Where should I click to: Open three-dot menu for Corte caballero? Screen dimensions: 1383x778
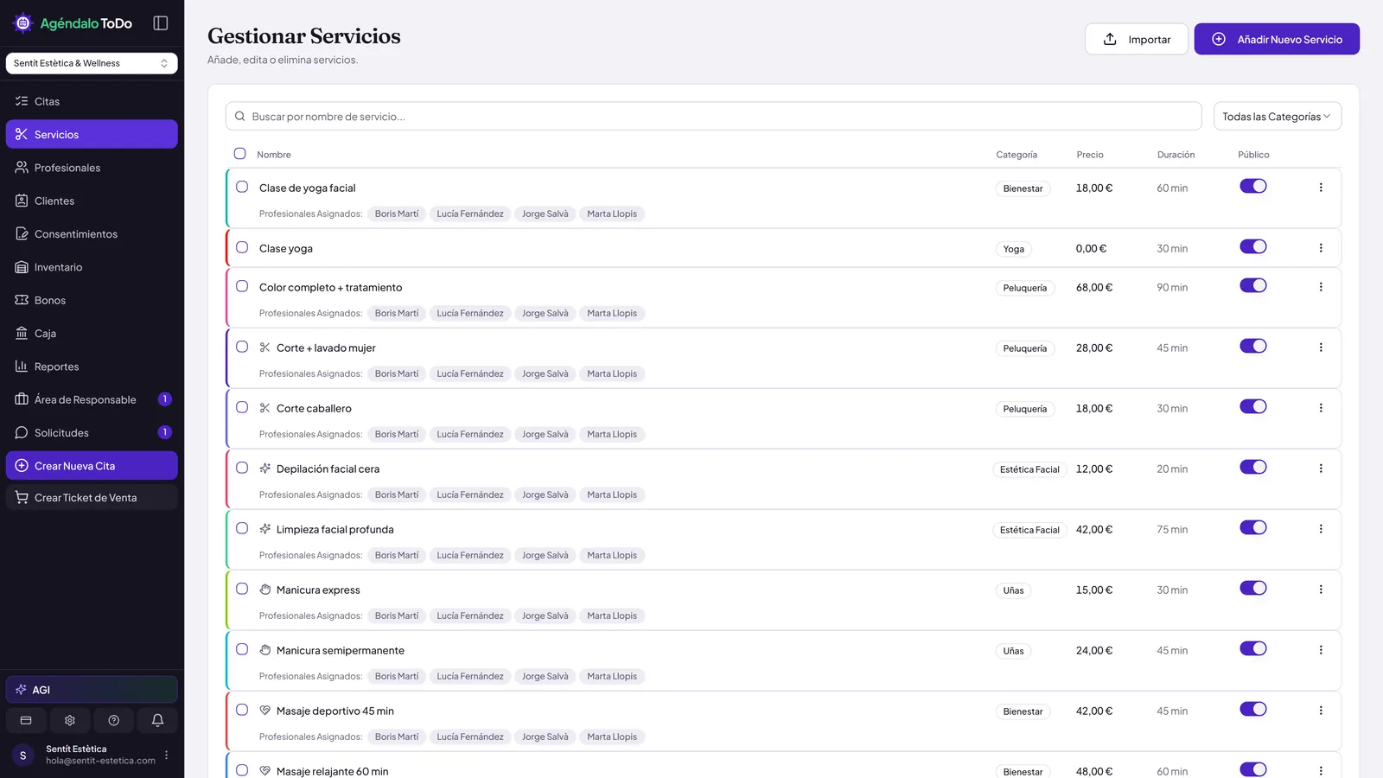click(1321, 408)
